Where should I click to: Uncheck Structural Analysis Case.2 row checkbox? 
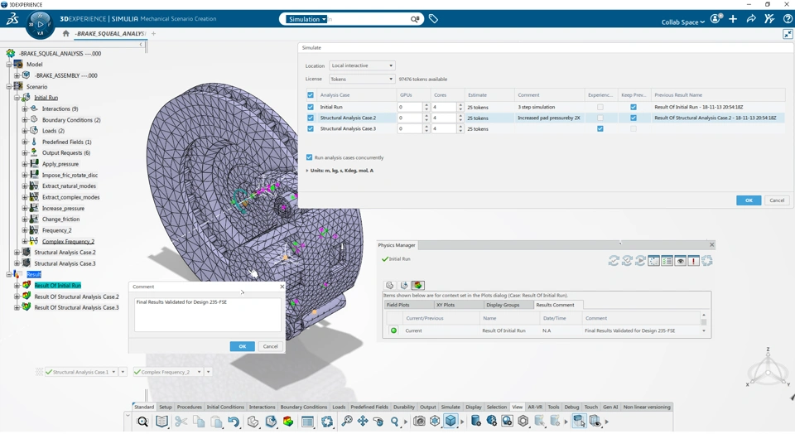(x=311, y=118)
